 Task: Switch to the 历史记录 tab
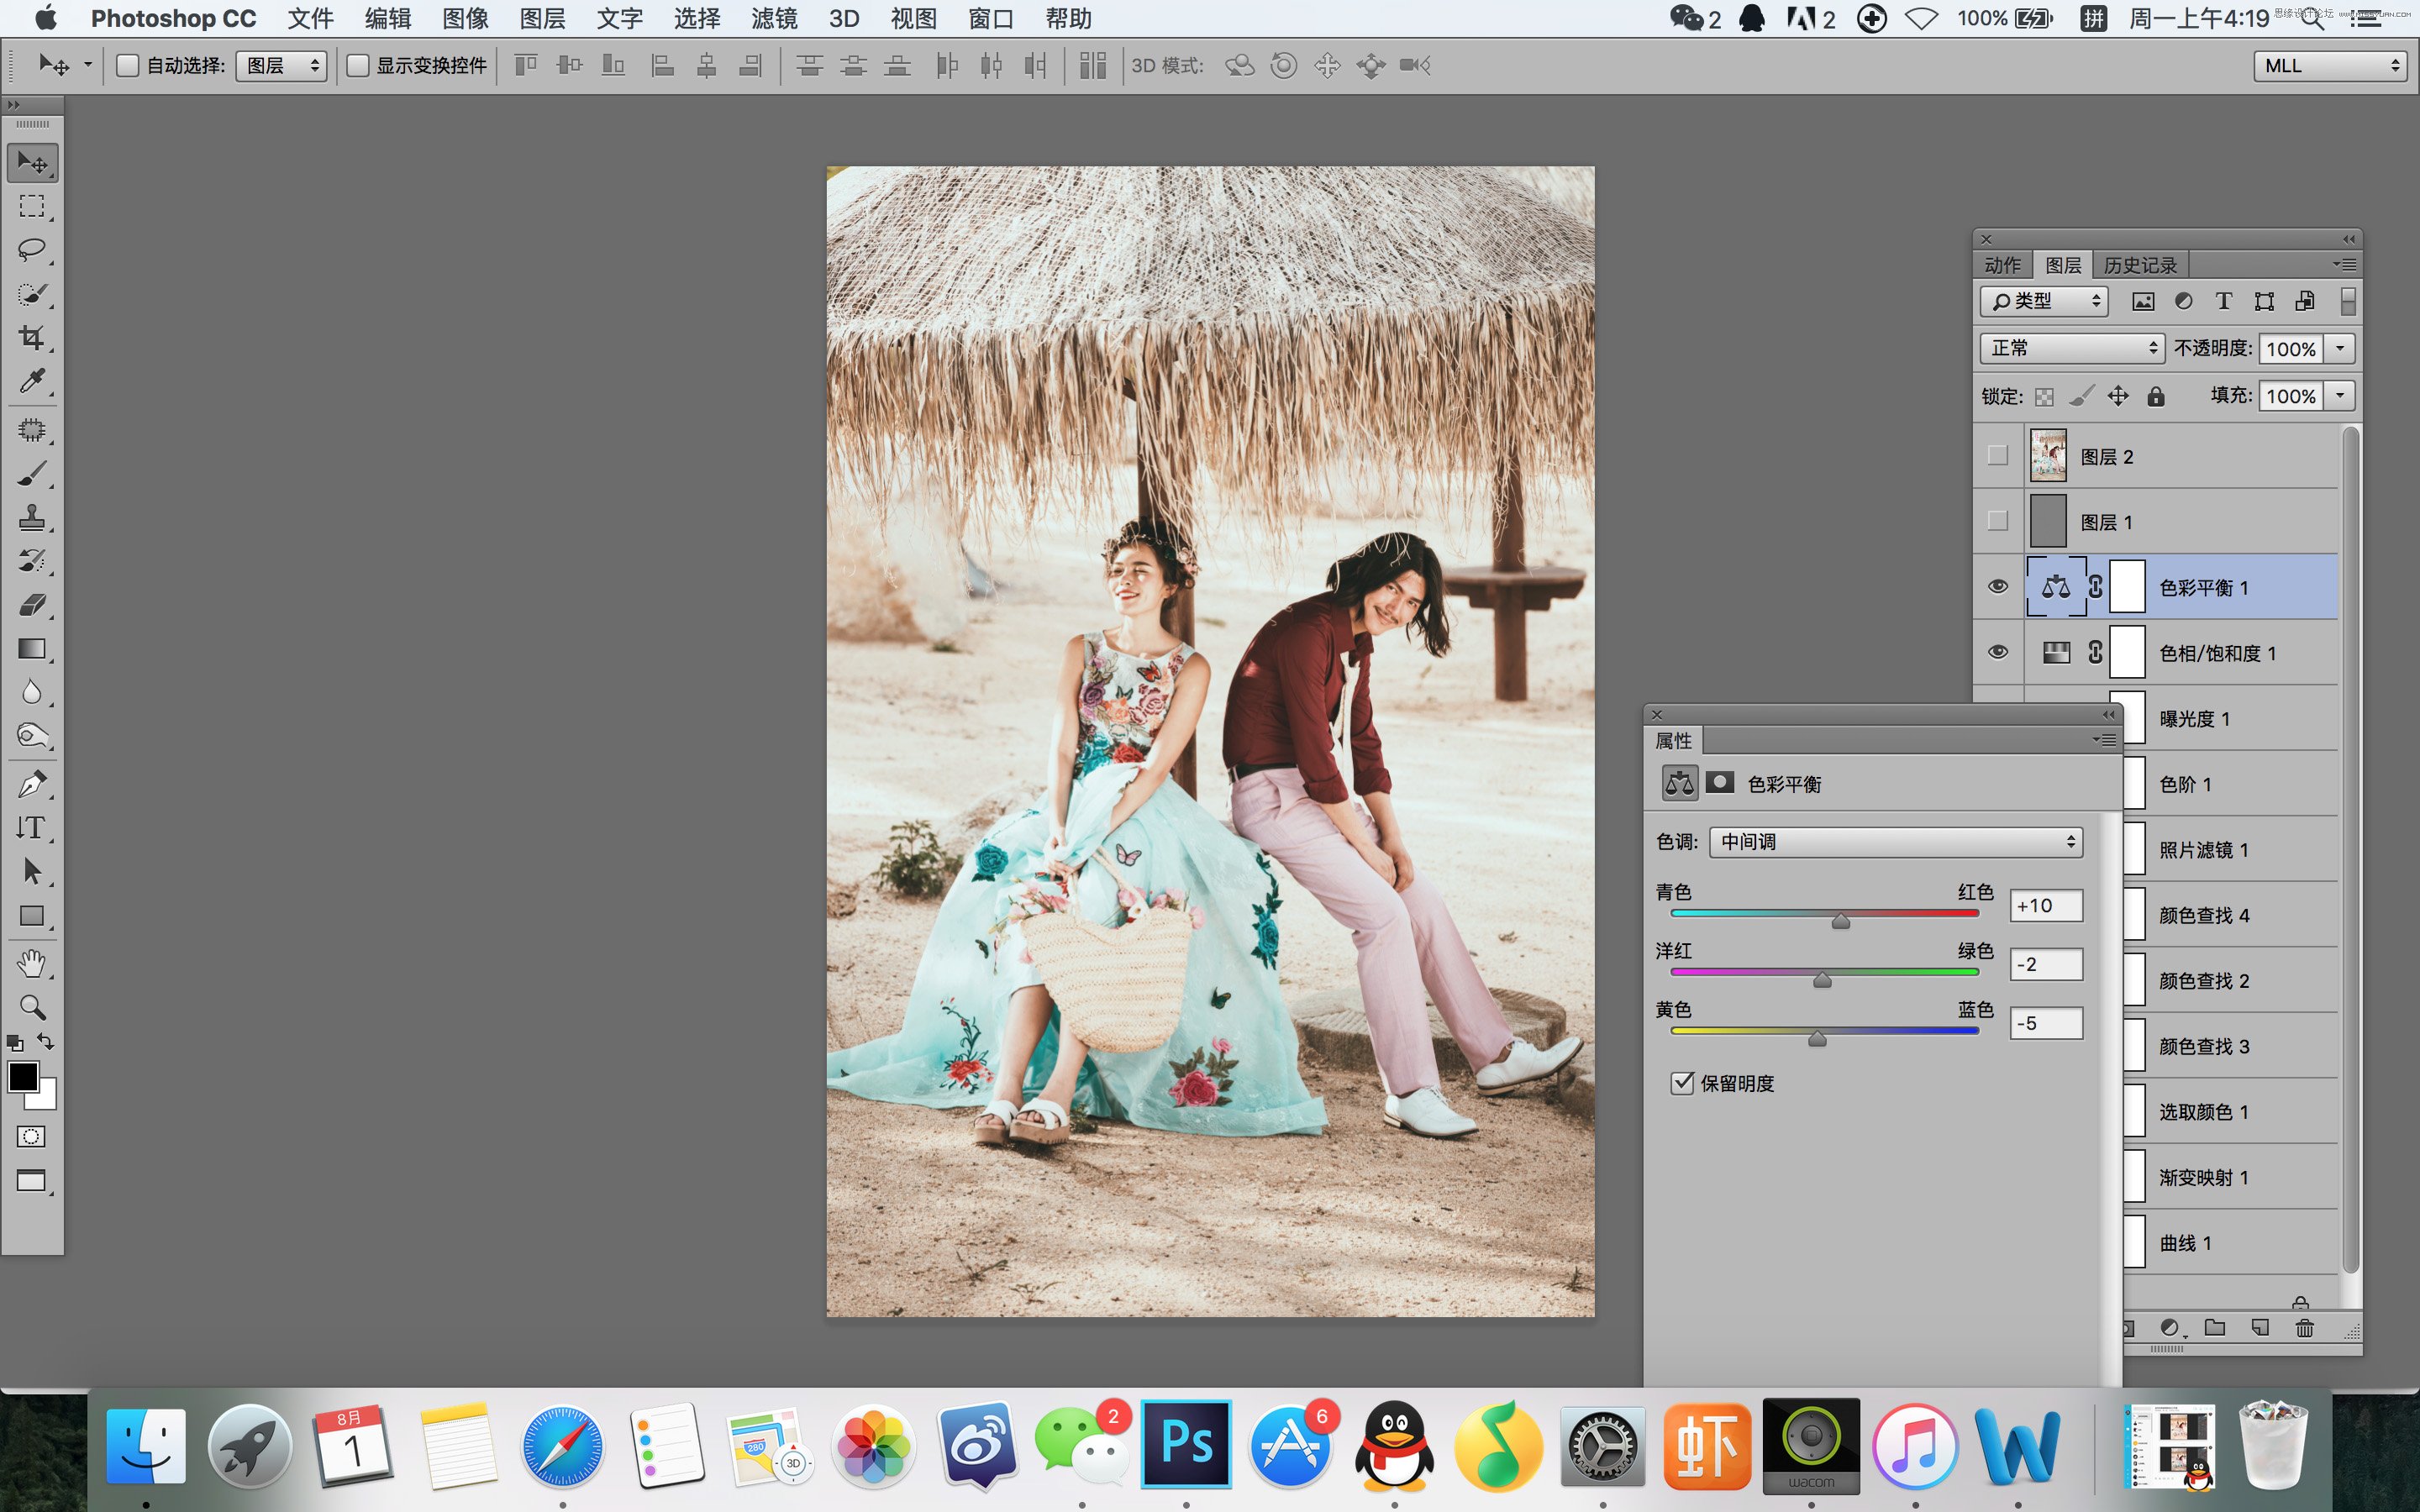point(2139,265)
